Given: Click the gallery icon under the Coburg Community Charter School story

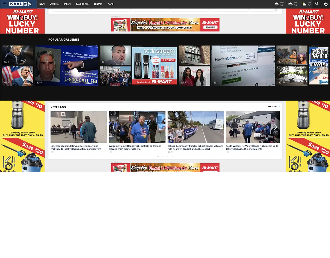Looking at the screenshot, I should coord(169,152).
